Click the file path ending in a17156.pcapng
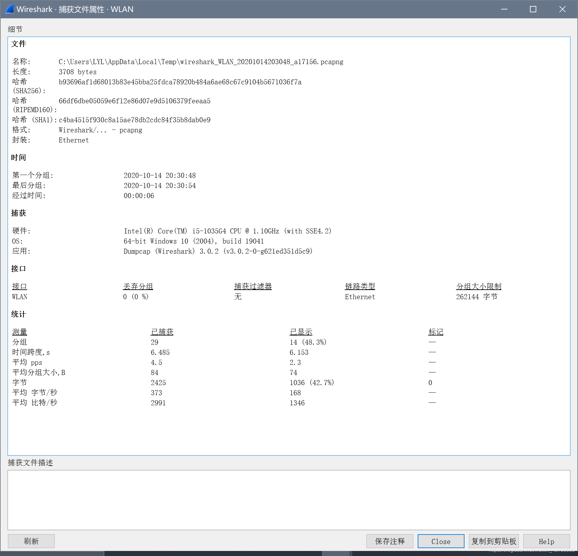 [201, 62]
